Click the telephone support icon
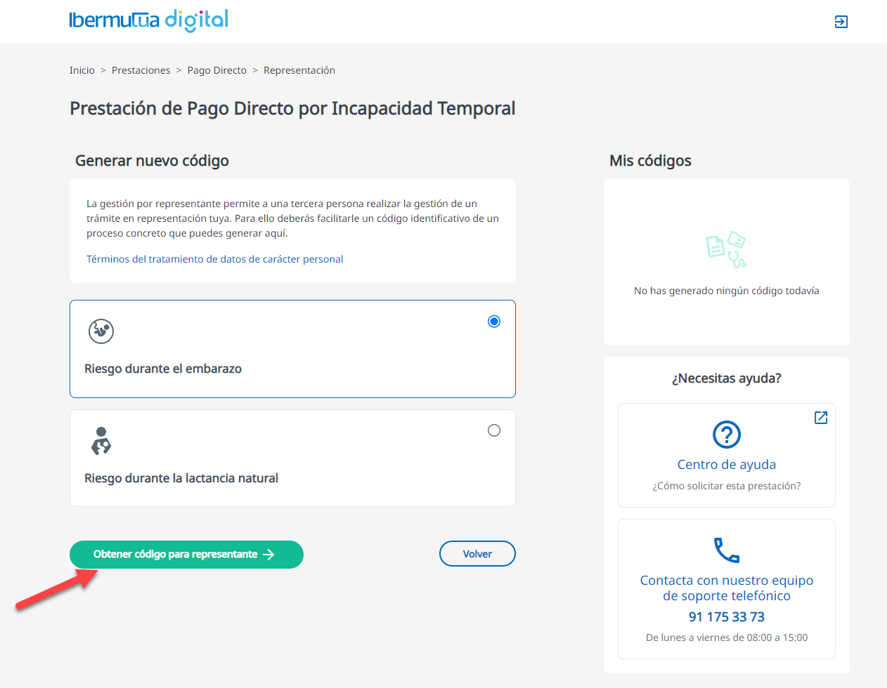 coord(726,550)
